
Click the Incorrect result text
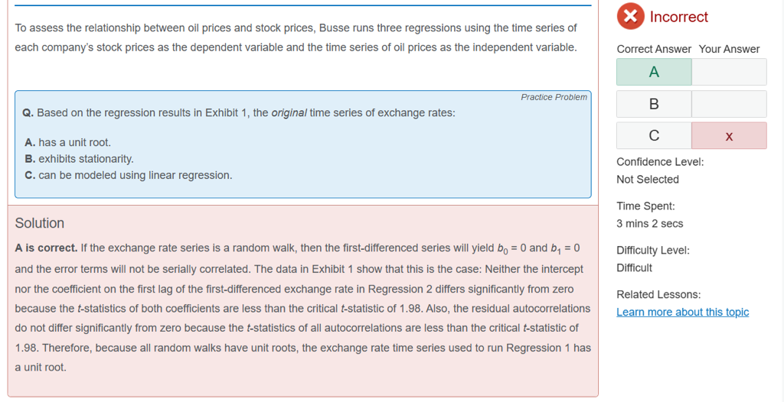pyautogui.click(x=678, y=17)
